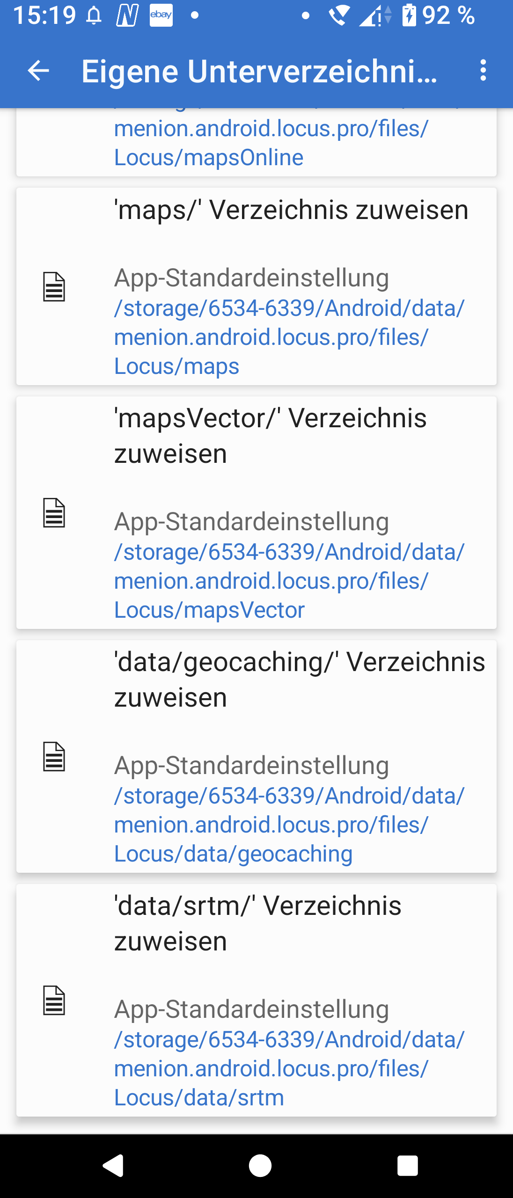Viewport: 513px width, 1198px height.
Task: Tap the document icon beside data/geocaching/ entry
Action: [54, 757]
